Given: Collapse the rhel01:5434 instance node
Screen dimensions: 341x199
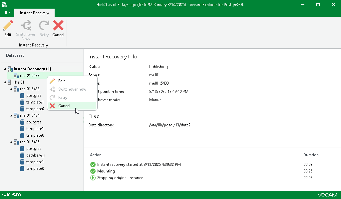Looking at the screenshot, I should pos(11,115).
